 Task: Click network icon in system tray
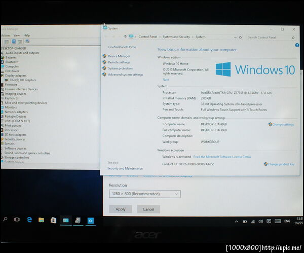click(253, 222)
